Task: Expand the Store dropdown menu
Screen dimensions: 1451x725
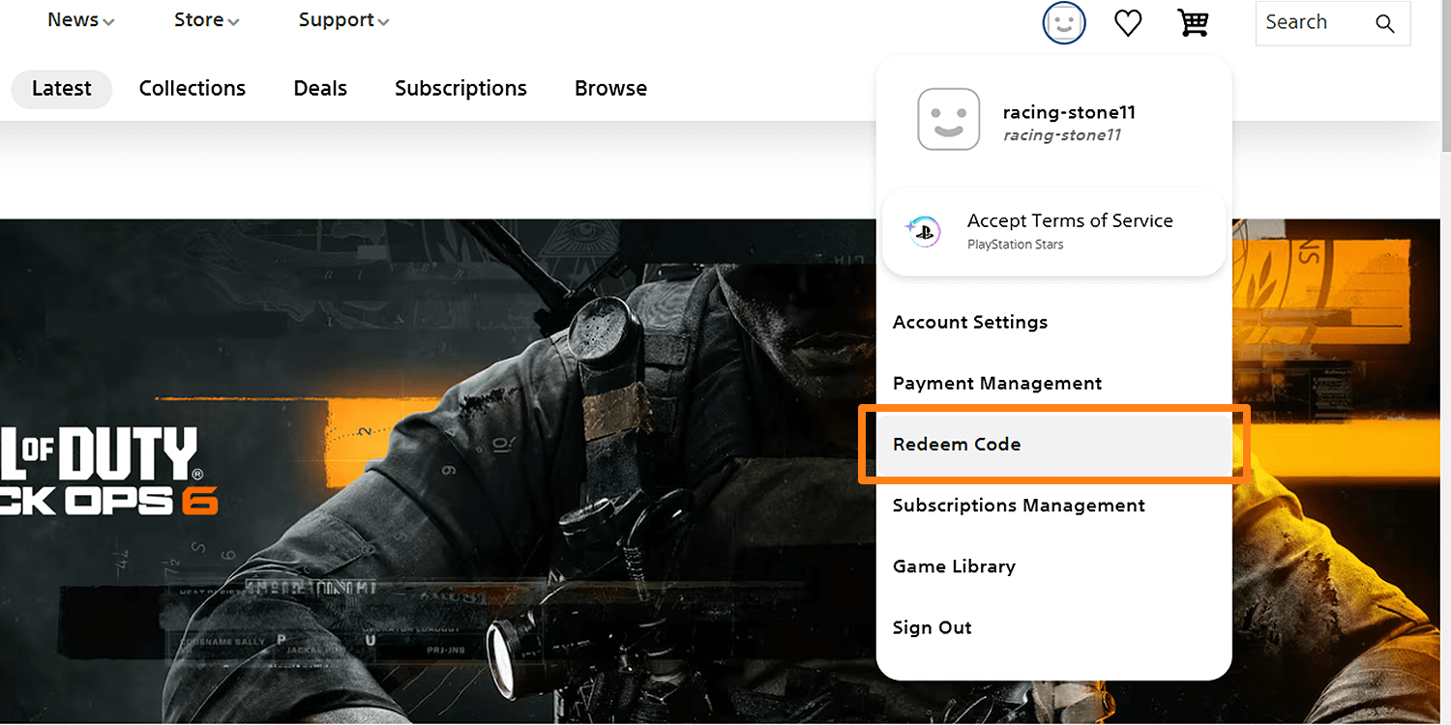Action: coord(207,19)
